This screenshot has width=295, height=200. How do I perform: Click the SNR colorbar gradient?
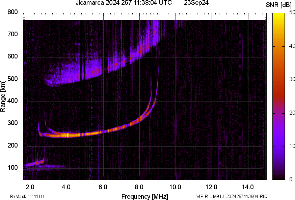279,96
